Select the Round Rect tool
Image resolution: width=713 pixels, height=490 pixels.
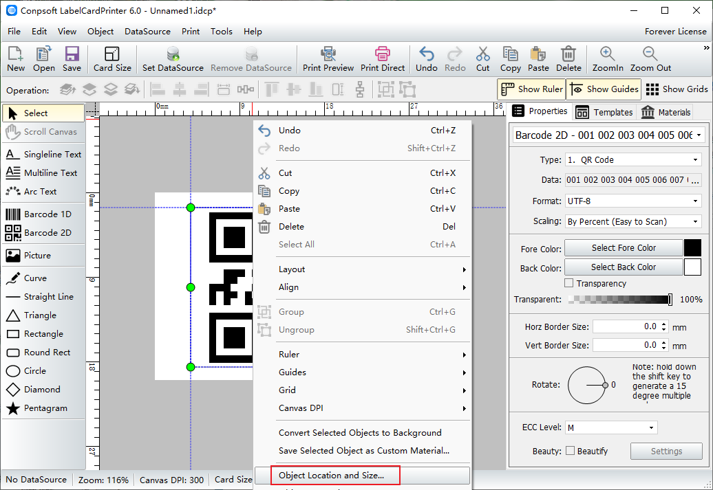pos(43,353)
